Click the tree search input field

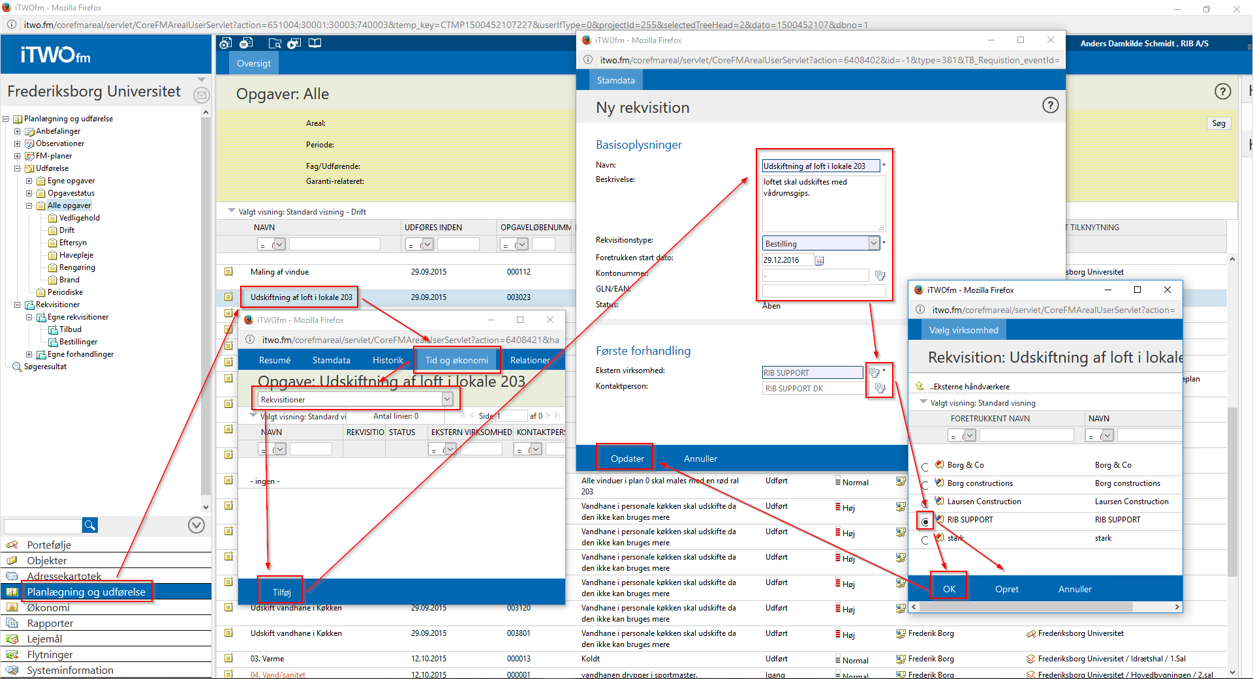tap(43, 525)
